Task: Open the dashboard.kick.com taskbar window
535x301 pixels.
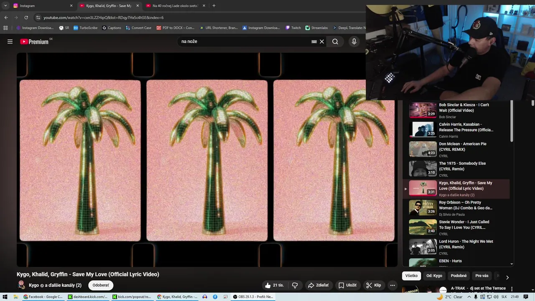Action: [88, 297]
